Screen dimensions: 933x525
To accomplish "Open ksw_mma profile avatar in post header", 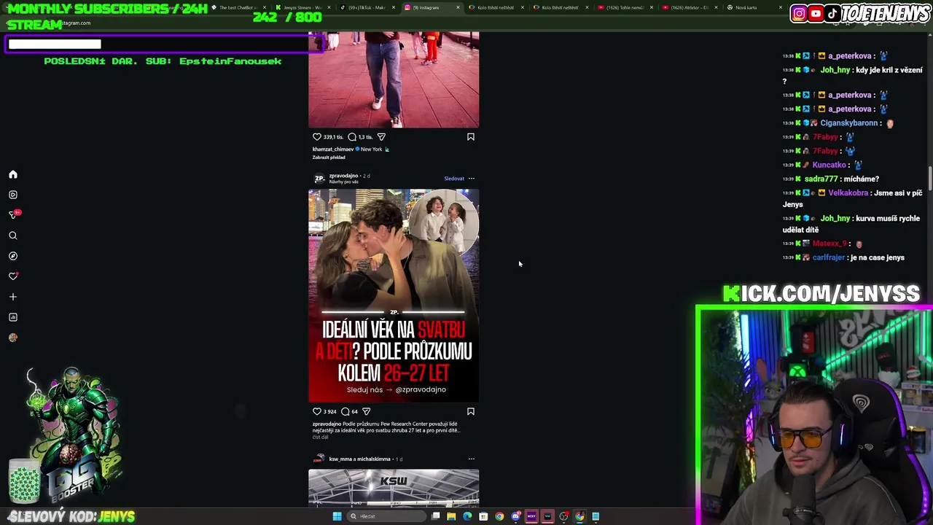I will tap(319, 459).
